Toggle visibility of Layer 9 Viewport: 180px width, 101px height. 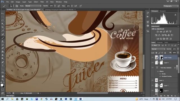pos(152,63)
